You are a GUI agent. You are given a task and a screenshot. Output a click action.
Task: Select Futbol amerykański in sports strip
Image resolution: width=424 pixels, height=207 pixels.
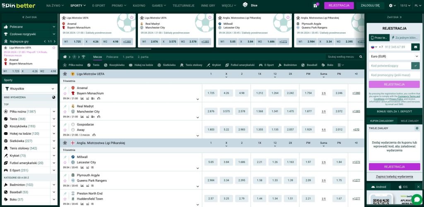[x=240, y=65]
